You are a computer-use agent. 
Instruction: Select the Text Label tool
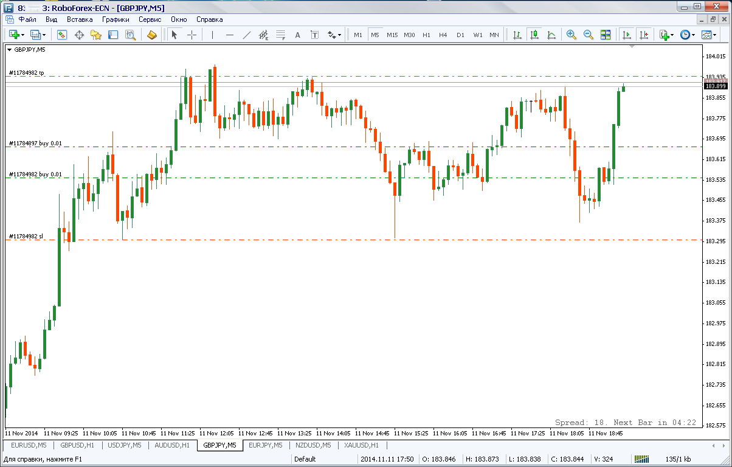click(314, 35)
